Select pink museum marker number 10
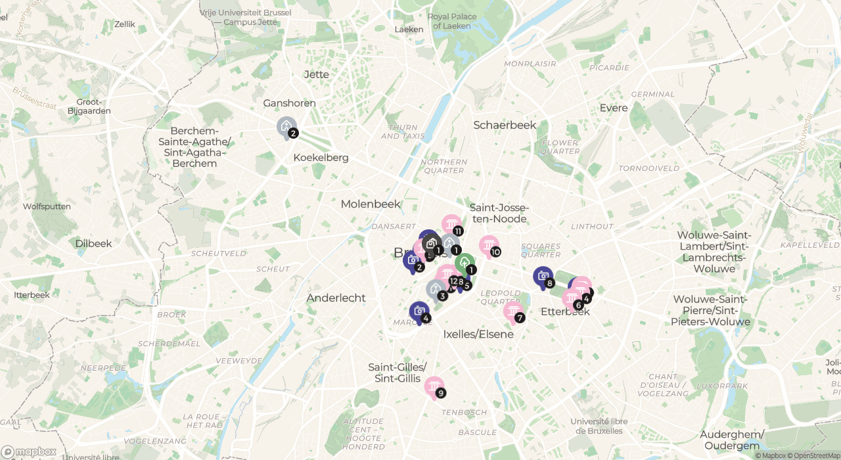 [489, 246]
